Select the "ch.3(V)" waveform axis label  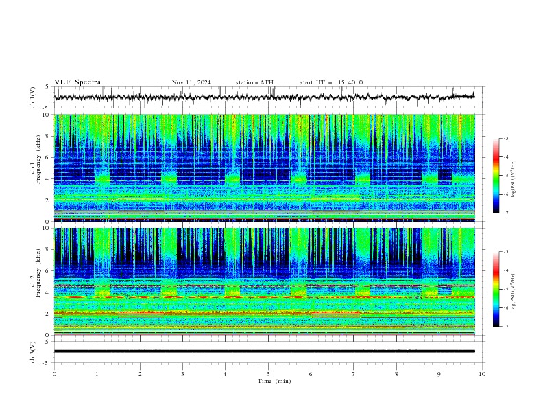coord(33,352)
